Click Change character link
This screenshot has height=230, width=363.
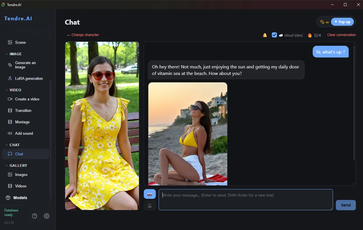coord(83,35)
